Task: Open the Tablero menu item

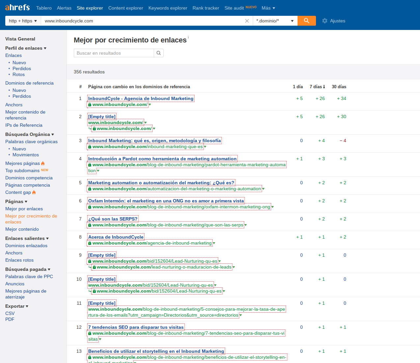Action: tap(44, 8)
